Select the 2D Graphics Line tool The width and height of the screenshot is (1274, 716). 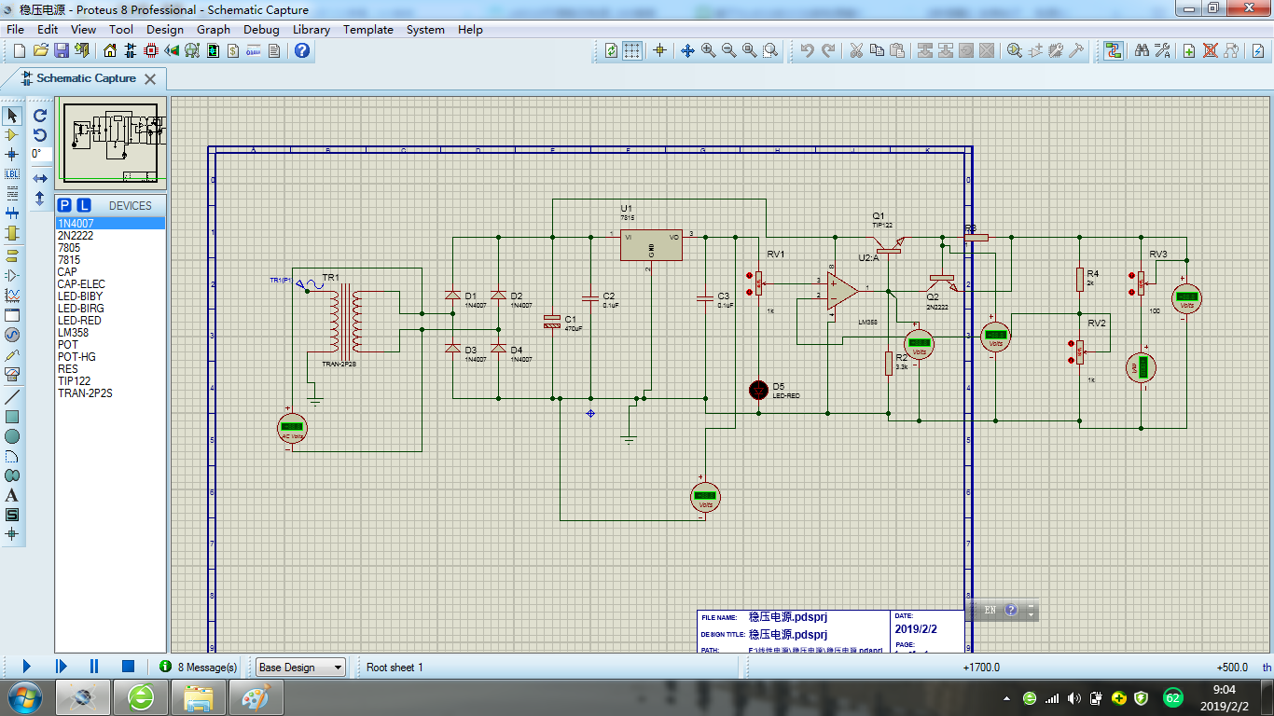[12, 396]
